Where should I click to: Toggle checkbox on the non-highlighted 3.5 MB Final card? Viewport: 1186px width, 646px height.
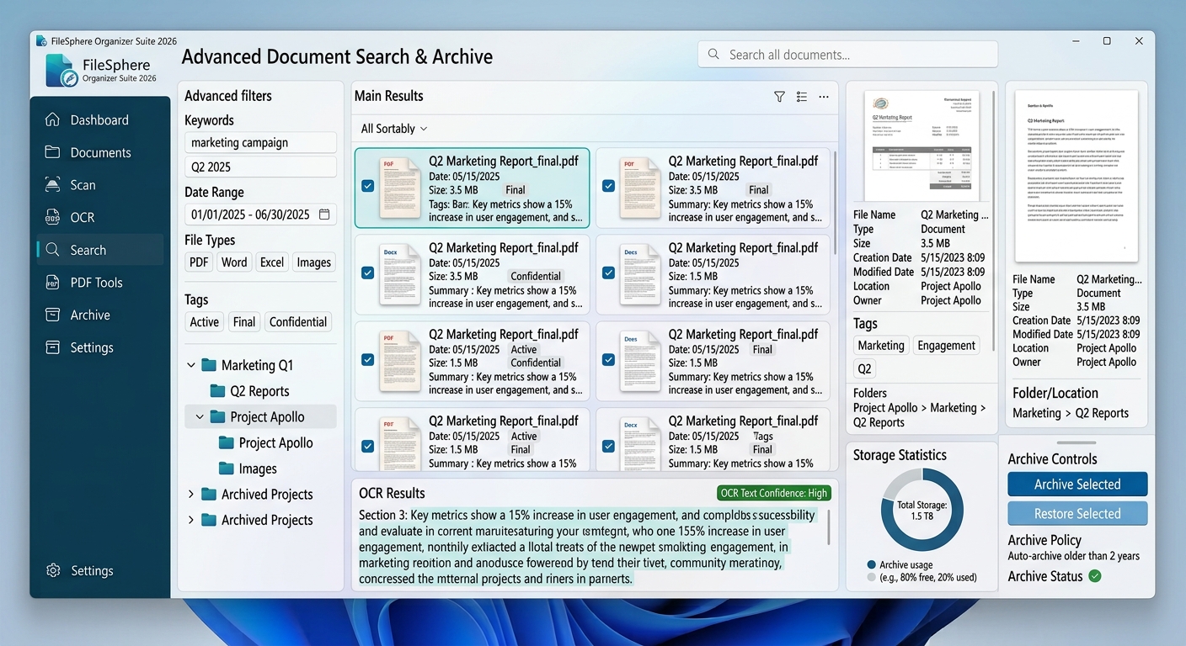(608, 186)
